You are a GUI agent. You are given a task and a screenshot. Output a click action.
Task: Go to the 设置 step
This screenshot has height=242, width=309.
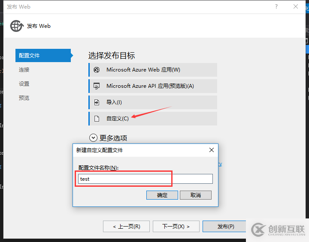[24, 84]
